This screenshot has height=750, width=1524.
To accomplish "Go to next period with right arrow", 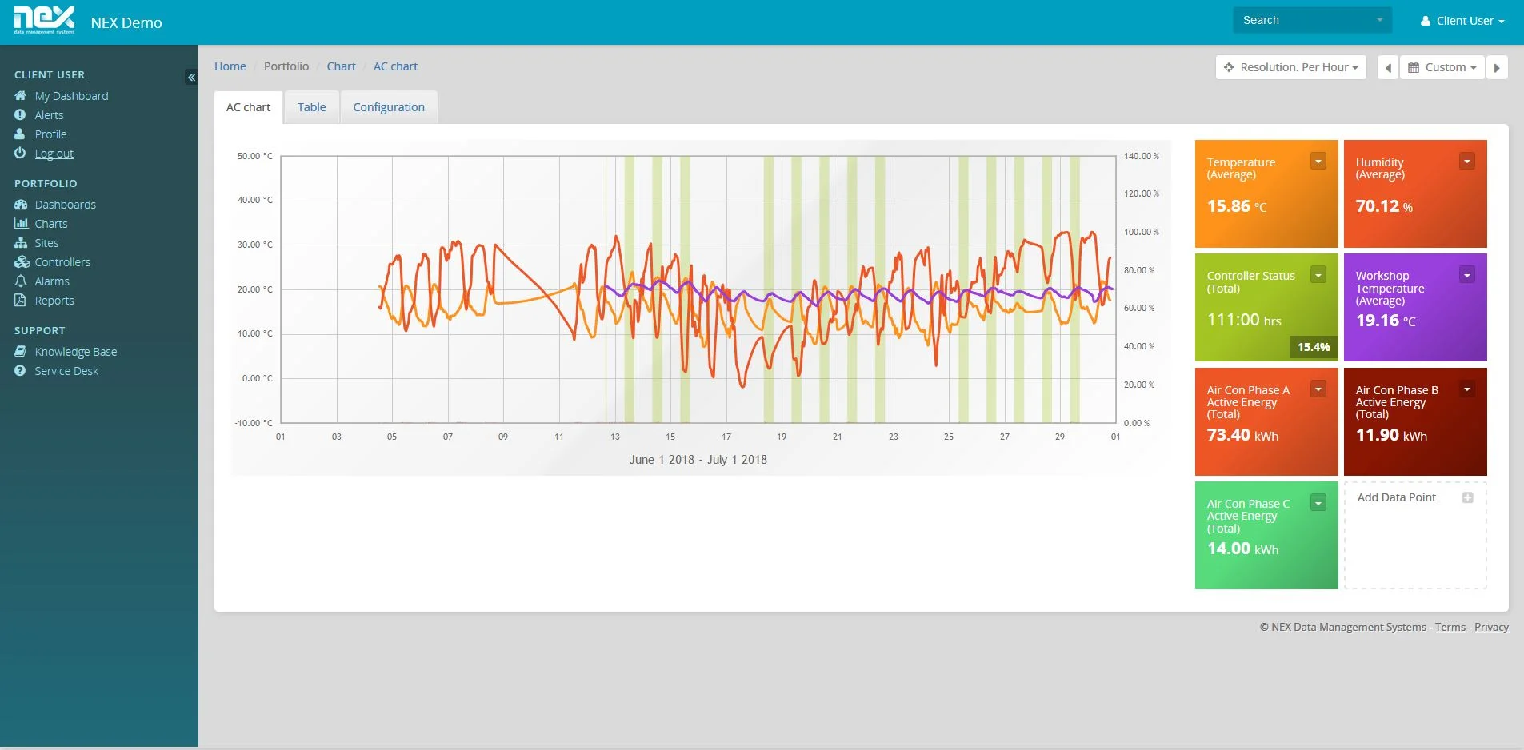I will pyautogui.click(x=1497, y=67).
